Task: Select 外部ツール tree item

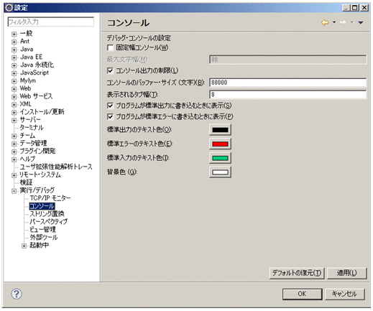Action: [x=44, y=237]
